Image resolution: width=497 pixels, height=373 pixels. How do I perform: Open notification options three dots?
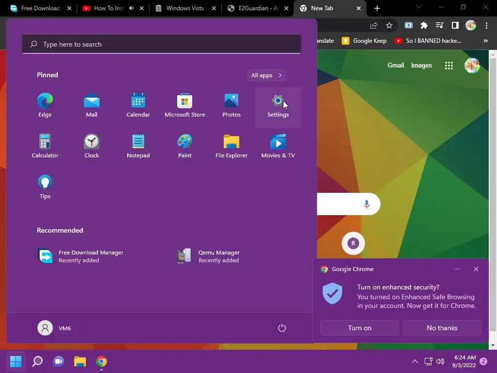tap(456, 269)
